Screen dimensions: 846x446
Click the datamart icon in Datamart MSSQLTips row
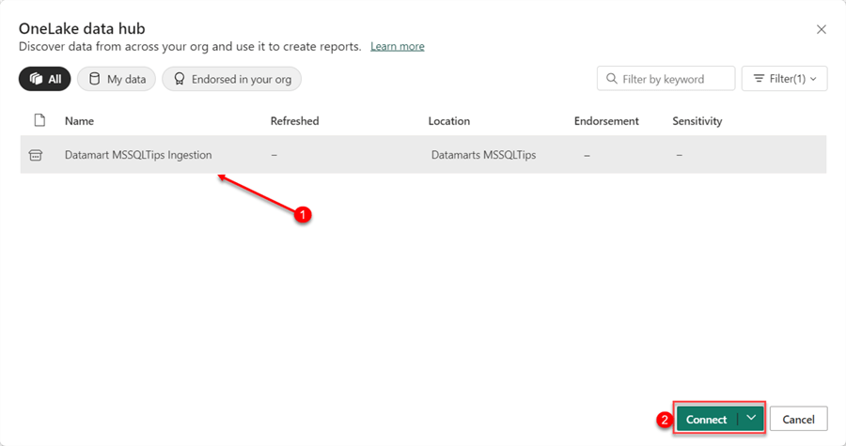[36, 155]
